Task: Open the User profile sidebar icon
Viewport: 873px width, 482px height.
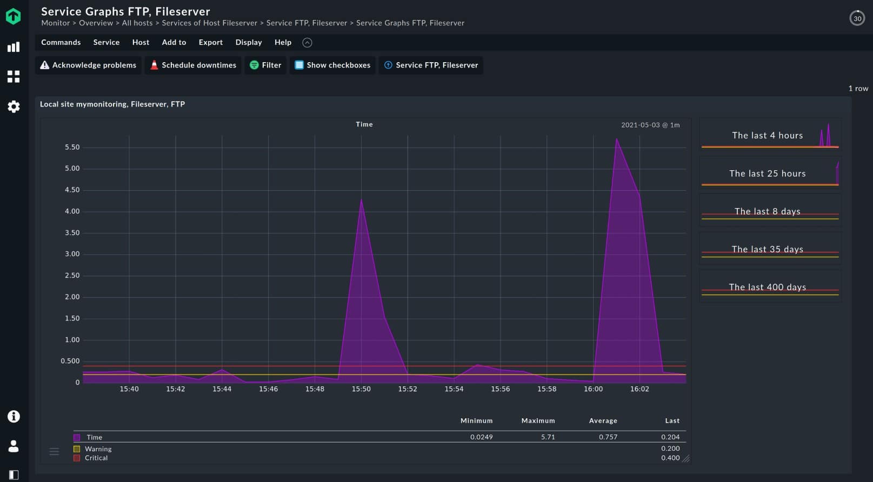Action: [x=14, y=446]
